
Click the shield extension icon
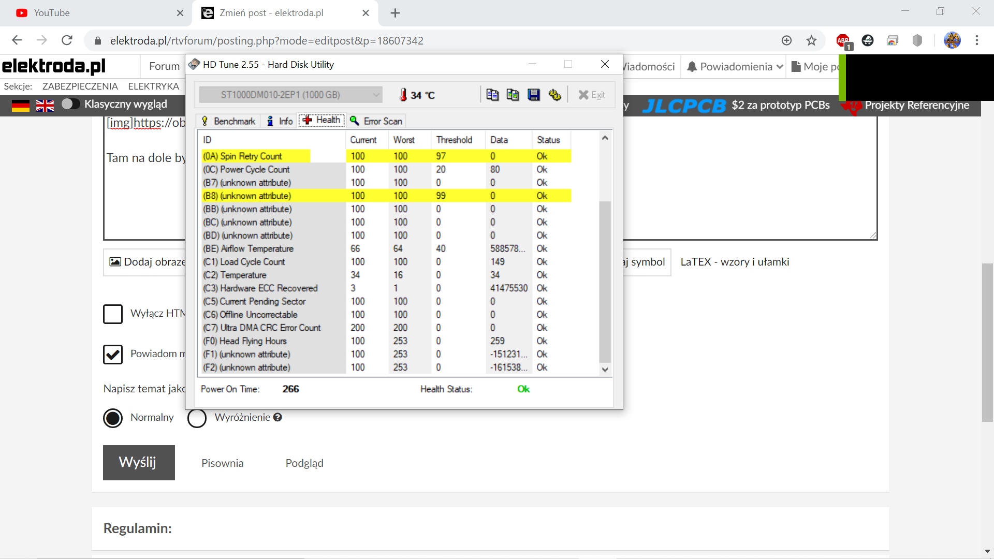coord(917,40)
